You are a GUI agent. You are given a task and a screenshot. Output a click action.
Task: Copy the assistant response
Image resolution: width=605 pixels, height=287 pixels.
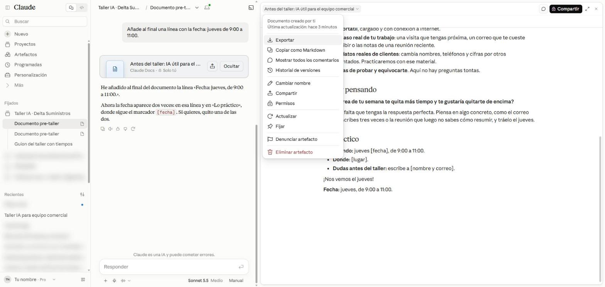pos(103,129)
